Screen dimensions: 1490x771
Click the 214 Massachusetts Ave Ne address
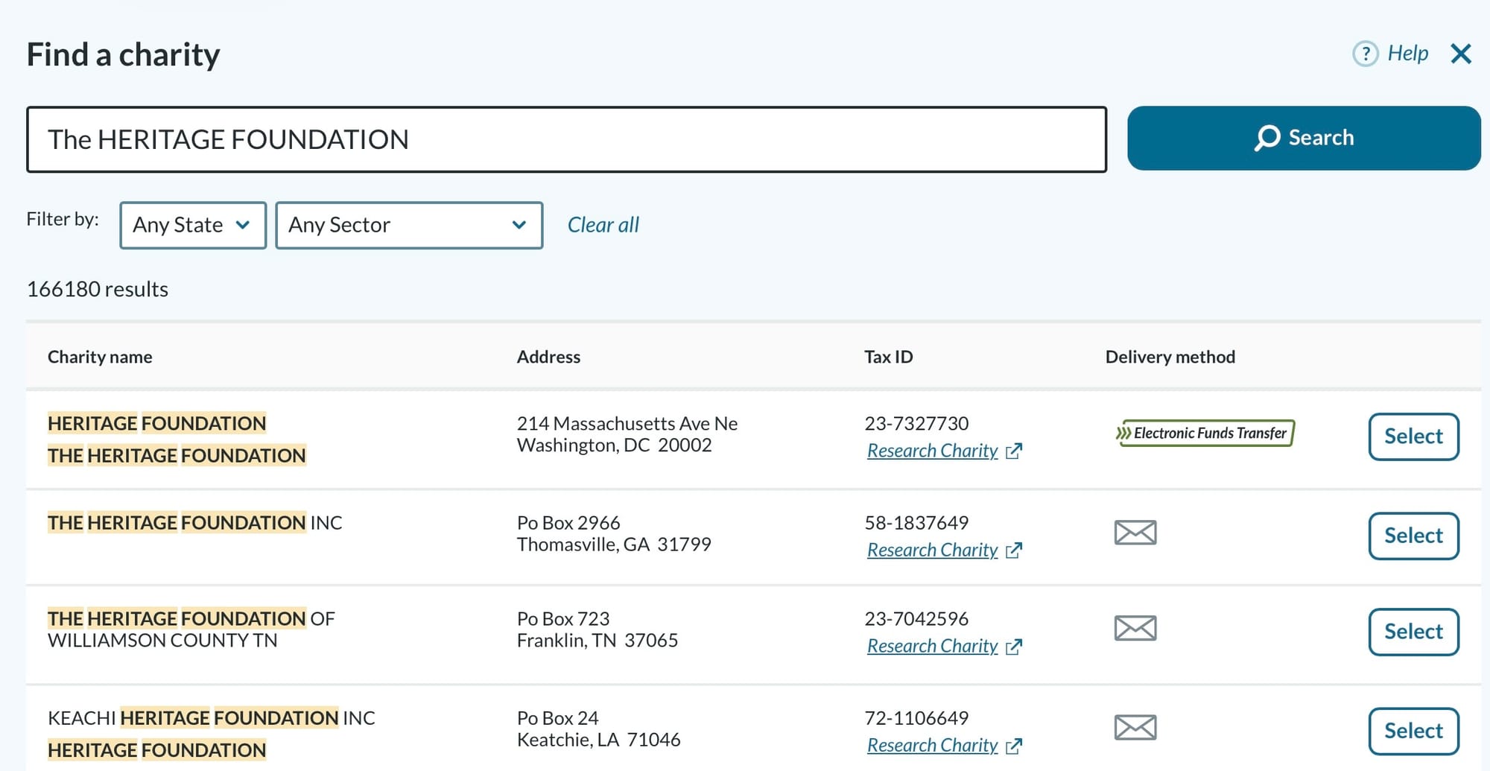(x=627, y=434)
